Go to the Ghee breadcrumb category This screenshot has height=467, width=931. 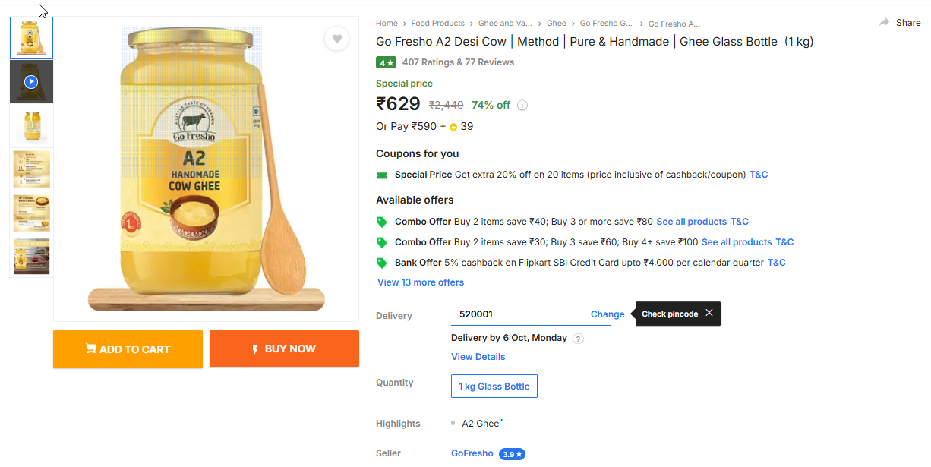coord(557,24)
